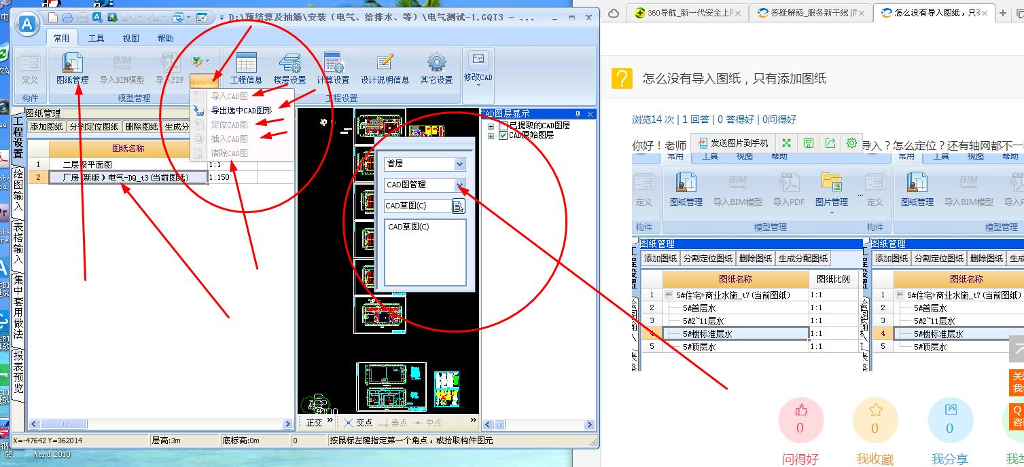The width and height of the screenshot is (1024, 467).
Task: Click Open folder icon in quick access toolbar
Action: [x=68, y=18]
